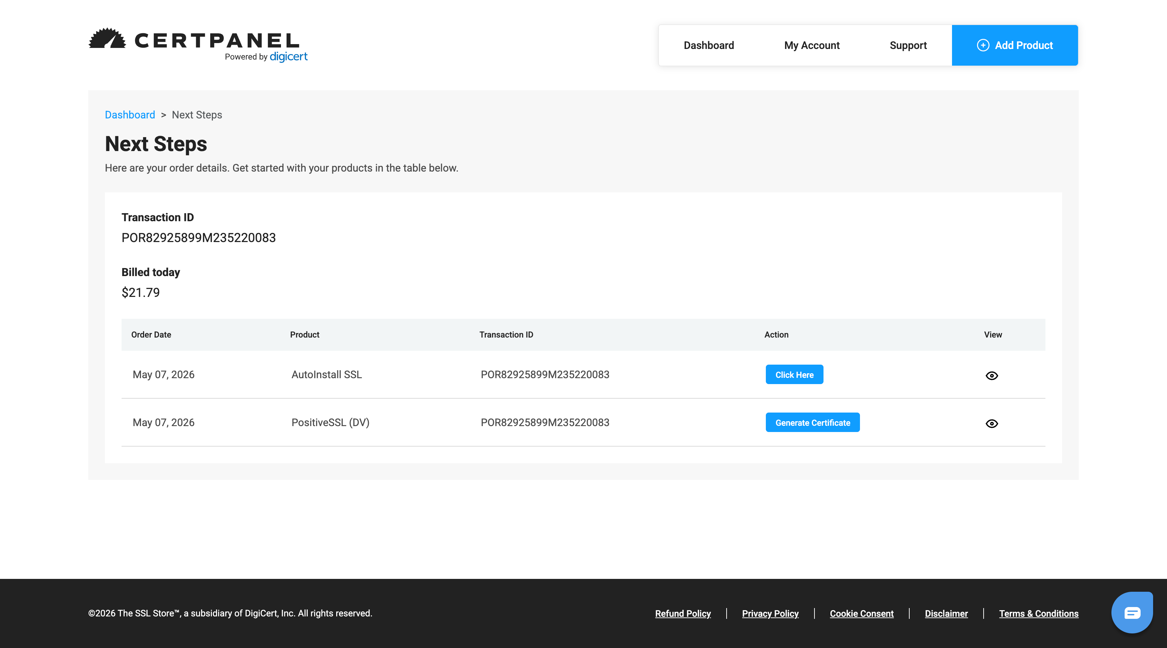1167x648 pixels.
Task: Click the Add Product button
Action: click(x=1015, y=45)
